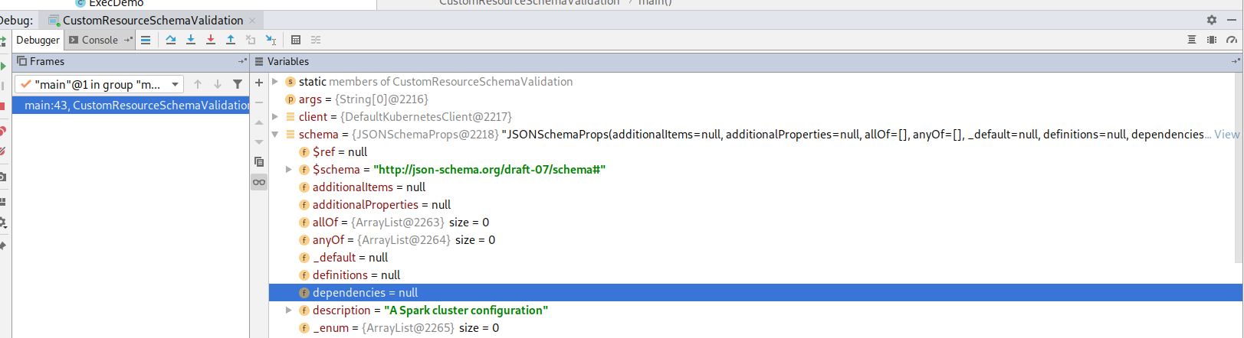Click the frames filter funnel toggle
This screenshot has height=338, width=1244.
238,84
